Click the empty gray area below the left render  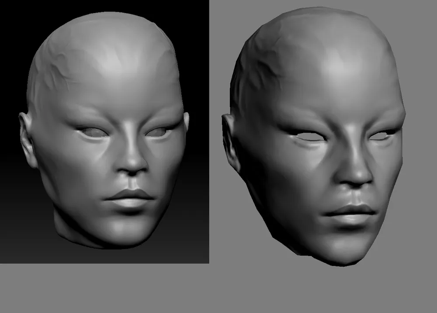click(105, 288)
